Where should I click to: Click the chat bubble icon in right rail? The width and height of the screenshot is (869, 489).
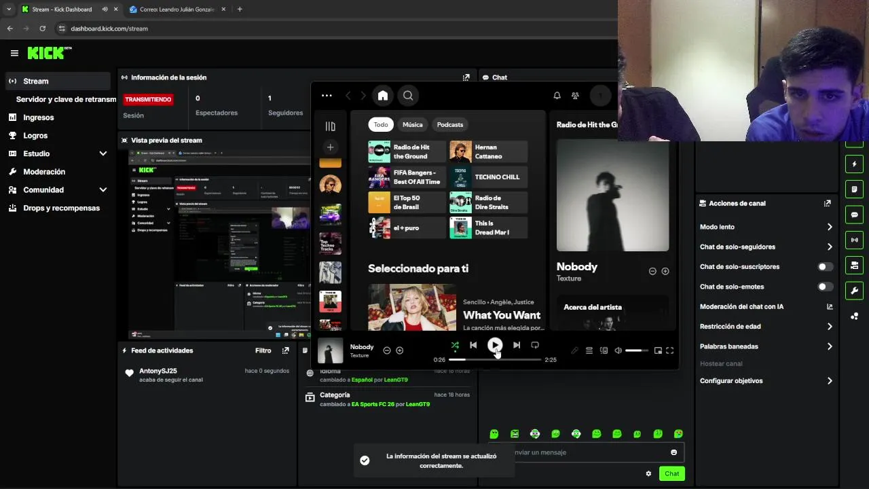click(x=854, y=215)
